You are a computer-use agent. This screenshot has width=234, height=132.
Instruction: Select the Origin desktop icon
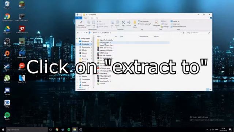(7, 54)
